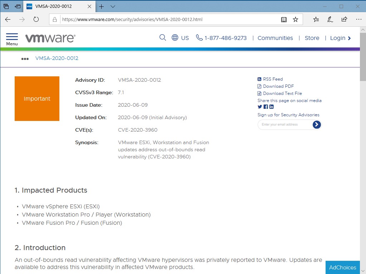The width and height of the screenshot is (366, 274).
Task: Click Advisory ID value VMSA-2020-0012
Action: click(139, 80)
